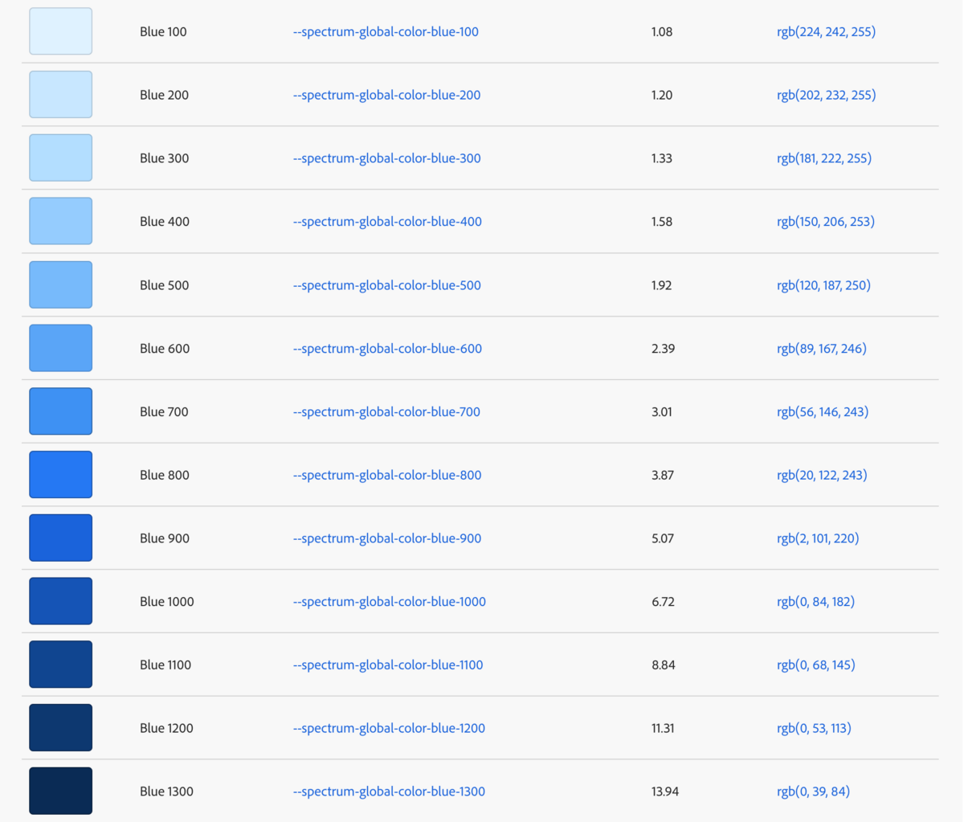
Task: Click the contrast value 3.01
Action: [x=662, y=412]
